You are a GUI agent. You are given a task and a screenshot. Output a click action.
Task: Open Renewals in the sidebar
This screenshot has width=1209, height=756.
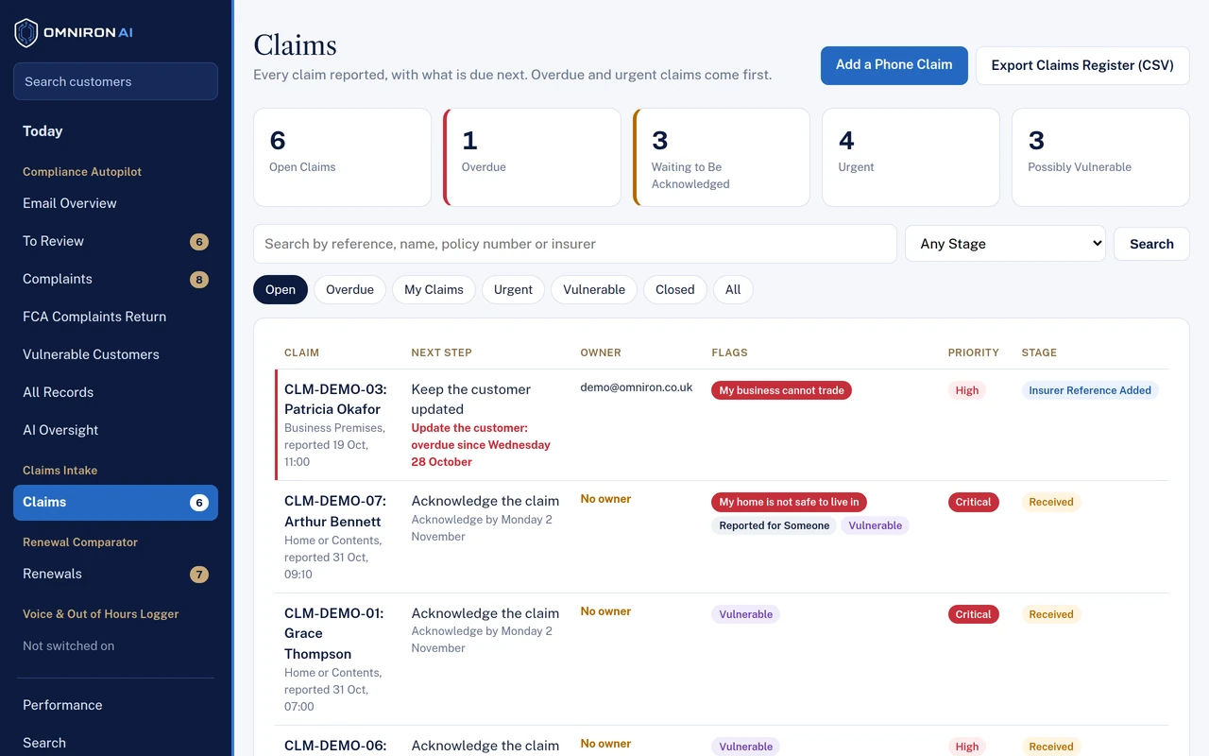coord(115,574)
